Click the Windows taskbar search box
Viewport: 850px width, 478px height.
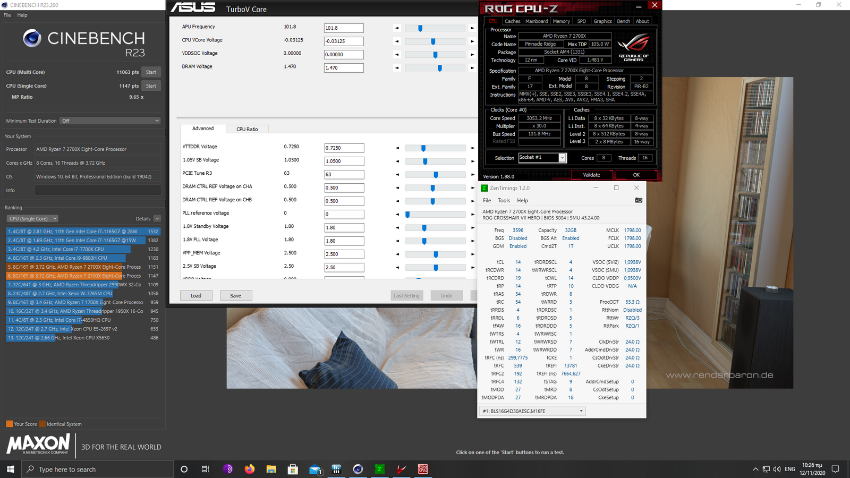point(97,469)
